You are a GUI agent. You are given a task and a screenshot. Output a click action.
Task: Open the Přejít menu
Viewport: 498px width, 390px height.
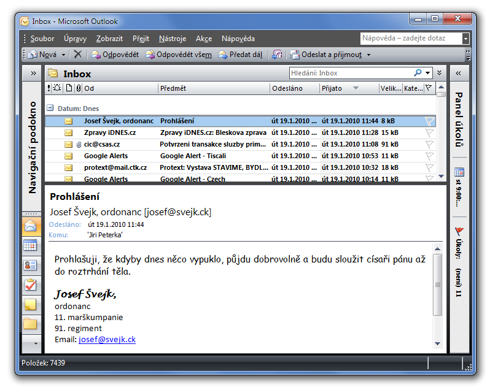141,39
